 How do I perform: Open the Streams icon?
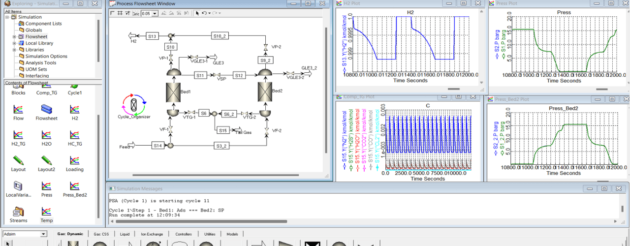(x=18, y=212)
